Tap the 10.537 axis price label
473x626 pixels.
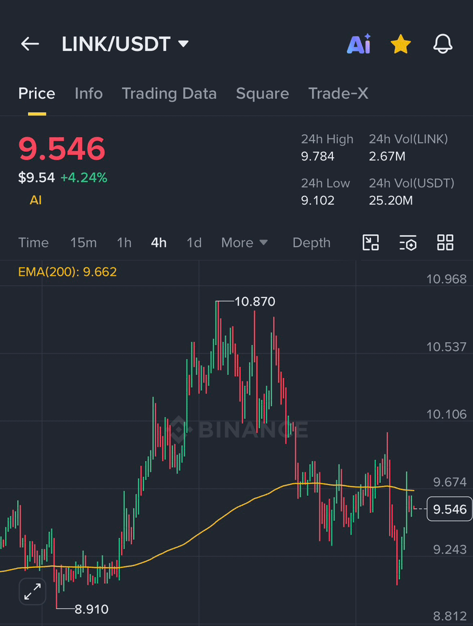click(446, 347)
